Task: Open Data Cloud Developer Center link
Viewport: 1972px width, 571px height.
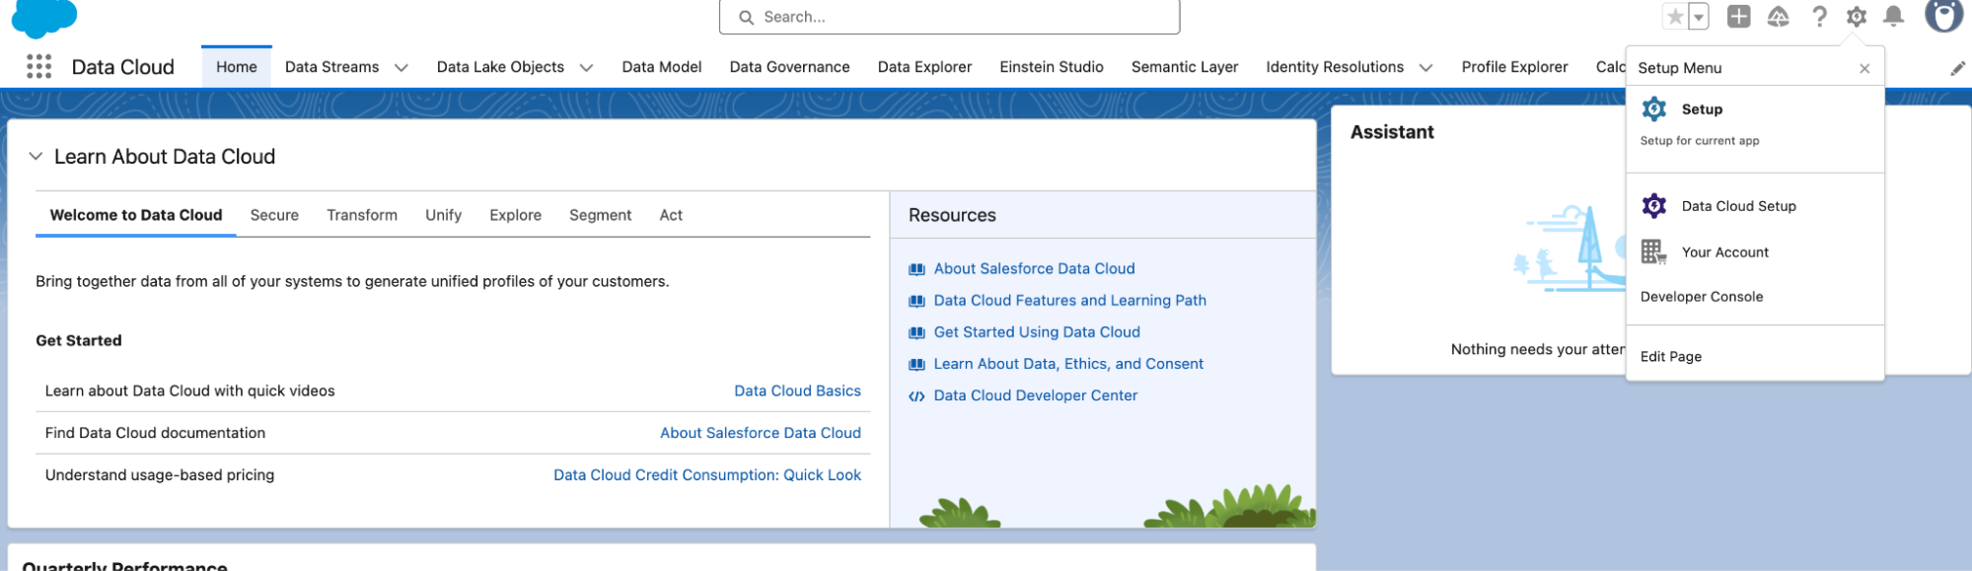Action: (1036, 395)
